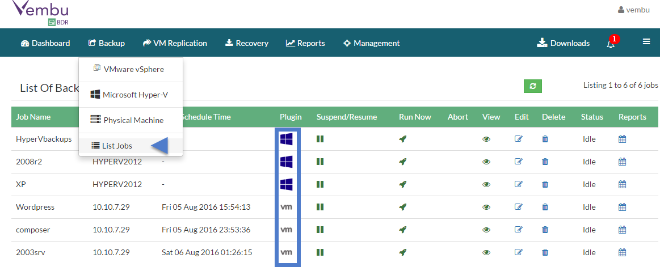The height and width of the screenshot is (271, 660).
Task: View the Wordpress job details
Action: tap(486, 207)
